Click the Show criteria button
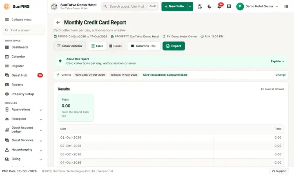The width and height of the screenshot is (294, 175). (x=69, y=46)
